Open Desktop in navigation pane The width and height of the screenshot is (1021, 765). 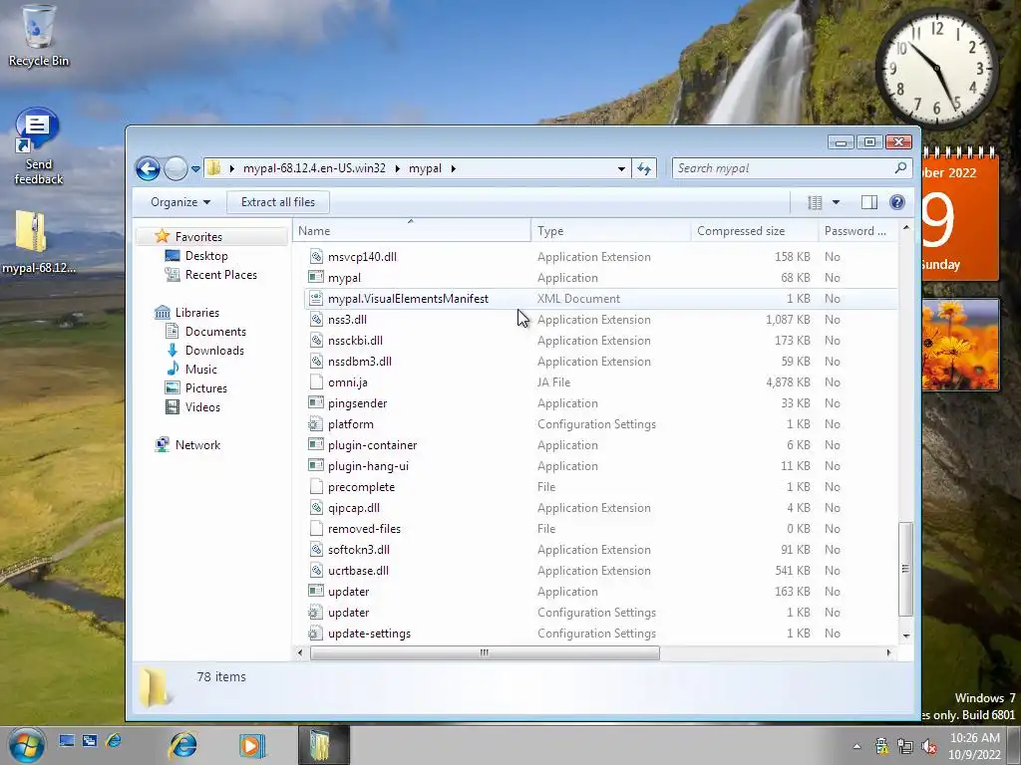(x=206, y=256)
